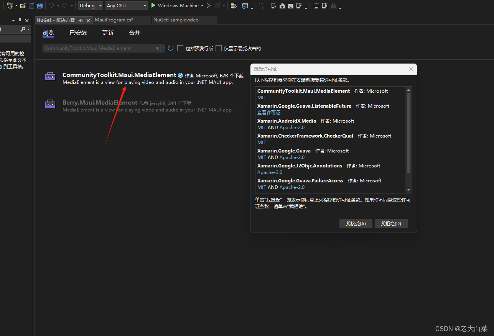
Task: Click the printer-like toolbar icon
Action: [x=334, y=5]
